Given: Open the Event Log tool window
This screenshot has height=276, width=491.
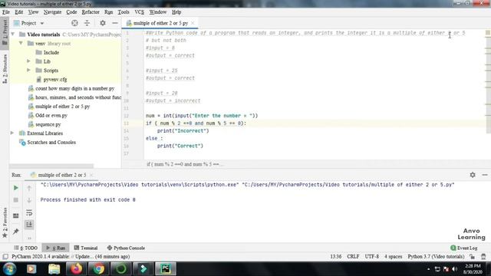Looking at the screenshot, I should tap(463, 248).
